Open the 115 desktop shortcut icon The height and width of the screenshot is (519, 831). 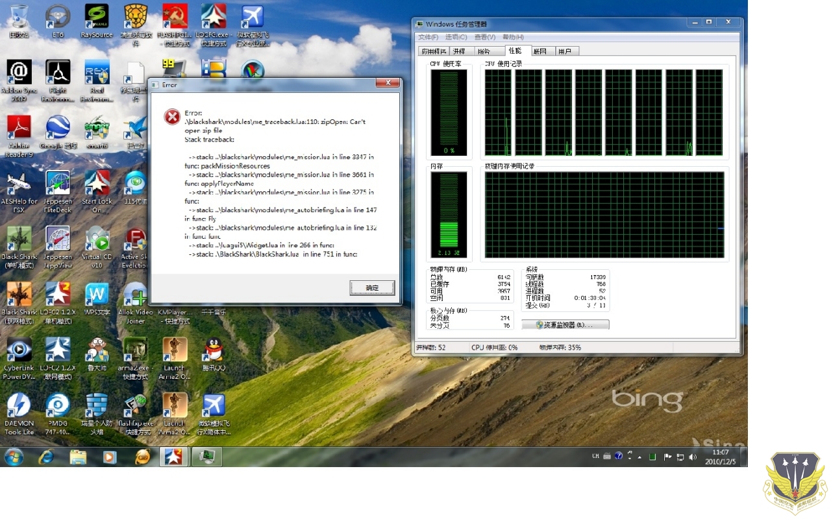(x=136, y=187)
